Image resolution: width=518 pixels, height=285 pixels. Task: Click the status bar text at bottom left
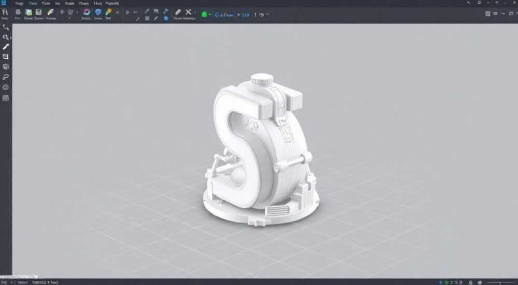pyautogui.click(x=45, y=283)
